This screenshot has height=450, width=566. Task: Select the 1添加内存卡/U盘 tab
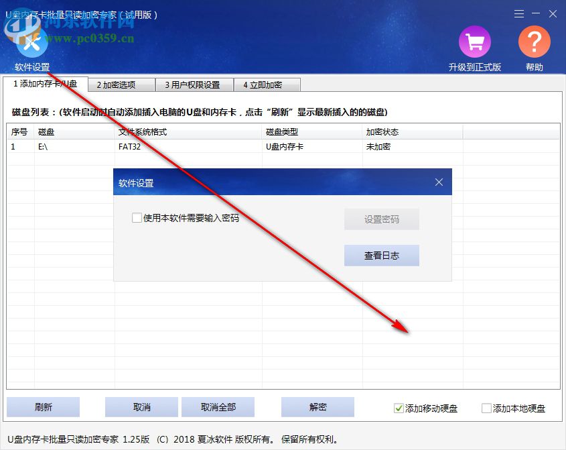[47, 85]
